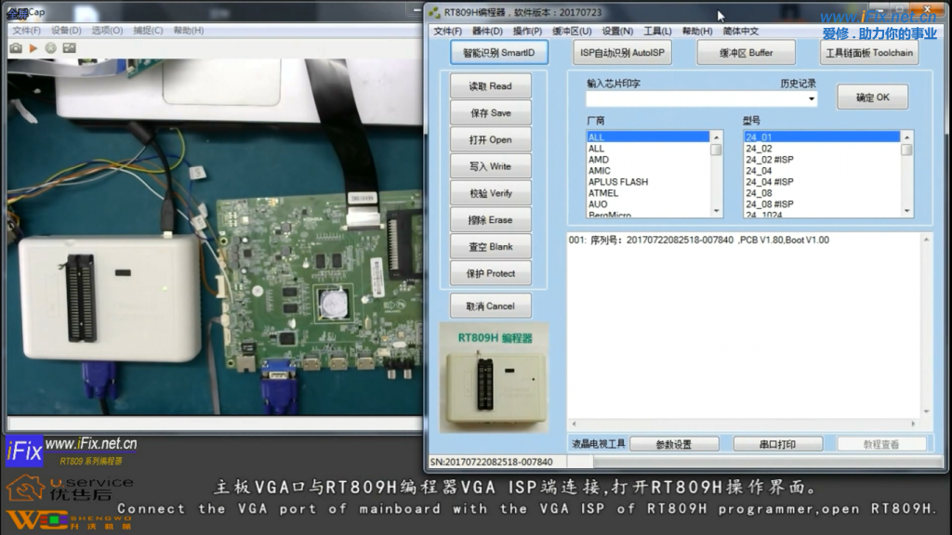Image resolution: width=952 pixels, height=535 pixels.
Task: Click the 串口打印 button
Action: coord(764,444)
